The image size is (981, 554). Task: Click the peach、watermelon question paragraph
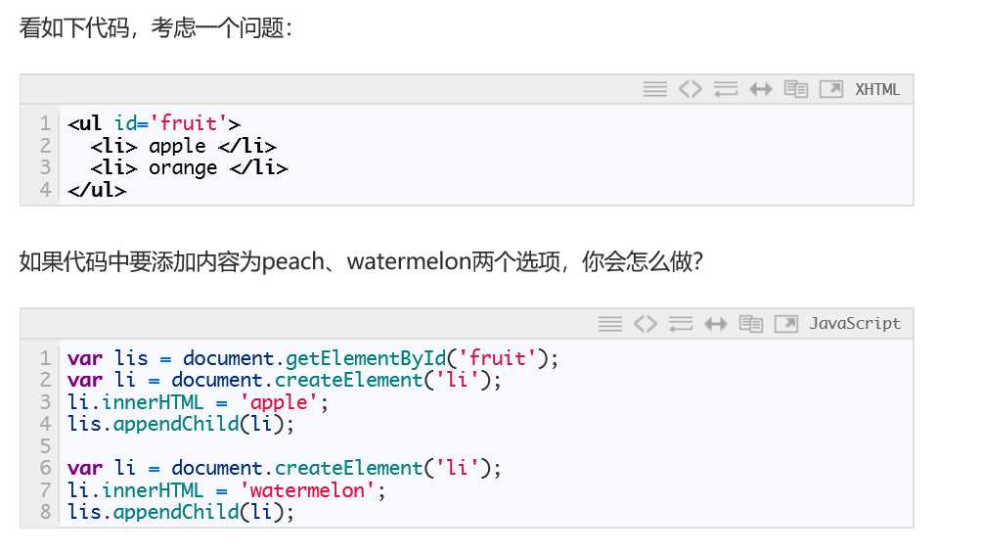click(361, 261)
